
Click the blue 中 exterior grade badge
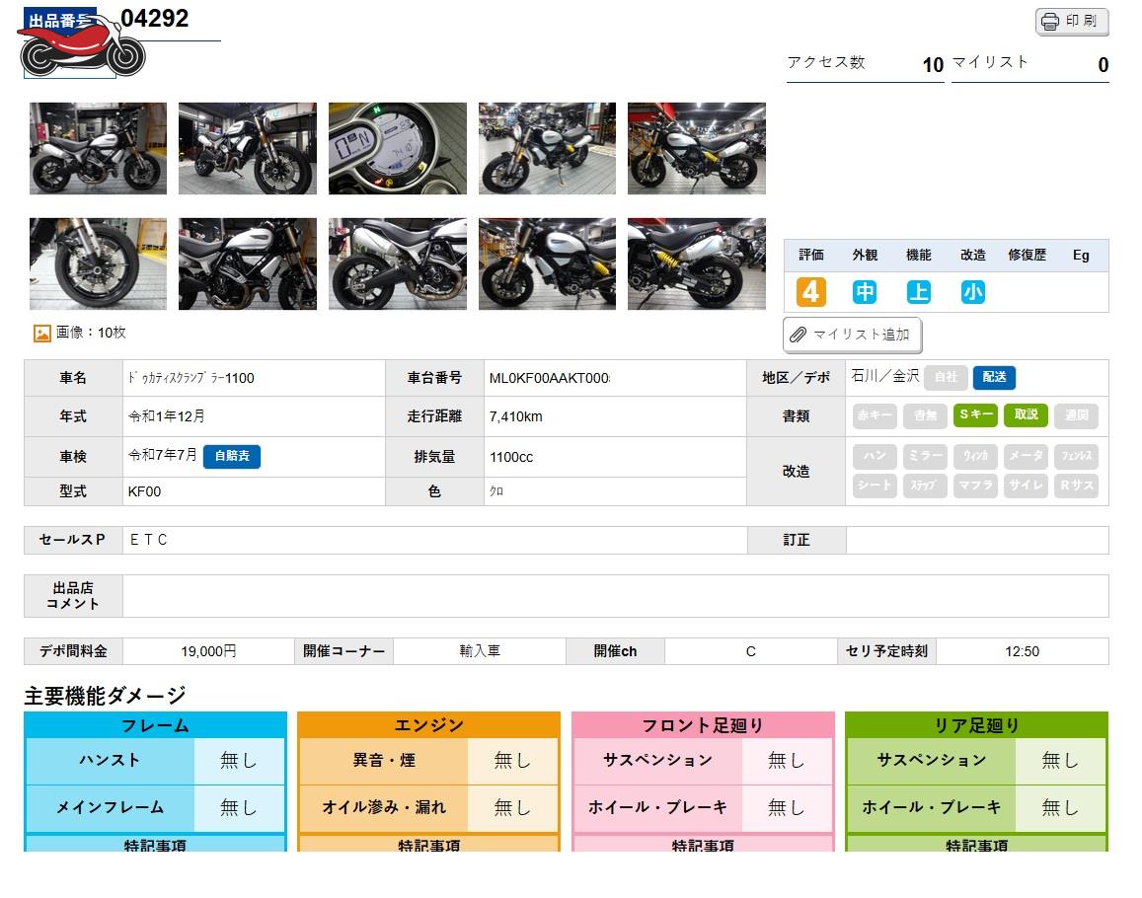coord(865,292)
